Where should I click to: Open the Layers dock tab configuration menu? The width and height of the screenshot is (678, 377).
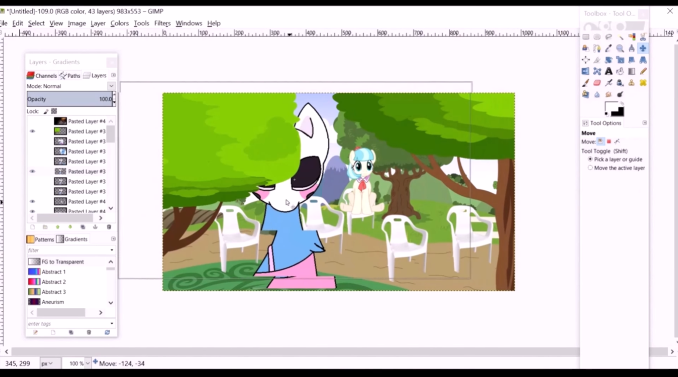click(x=113, y=75)
